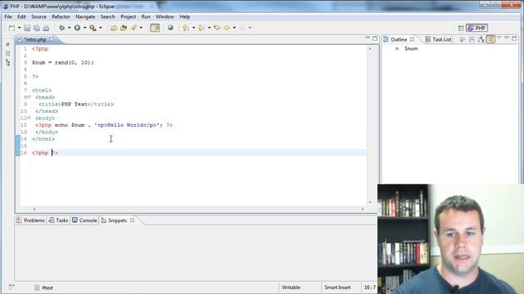Switch to the Problems tab
This screenshot has width=524, height=294.
[x=30, y=220]
